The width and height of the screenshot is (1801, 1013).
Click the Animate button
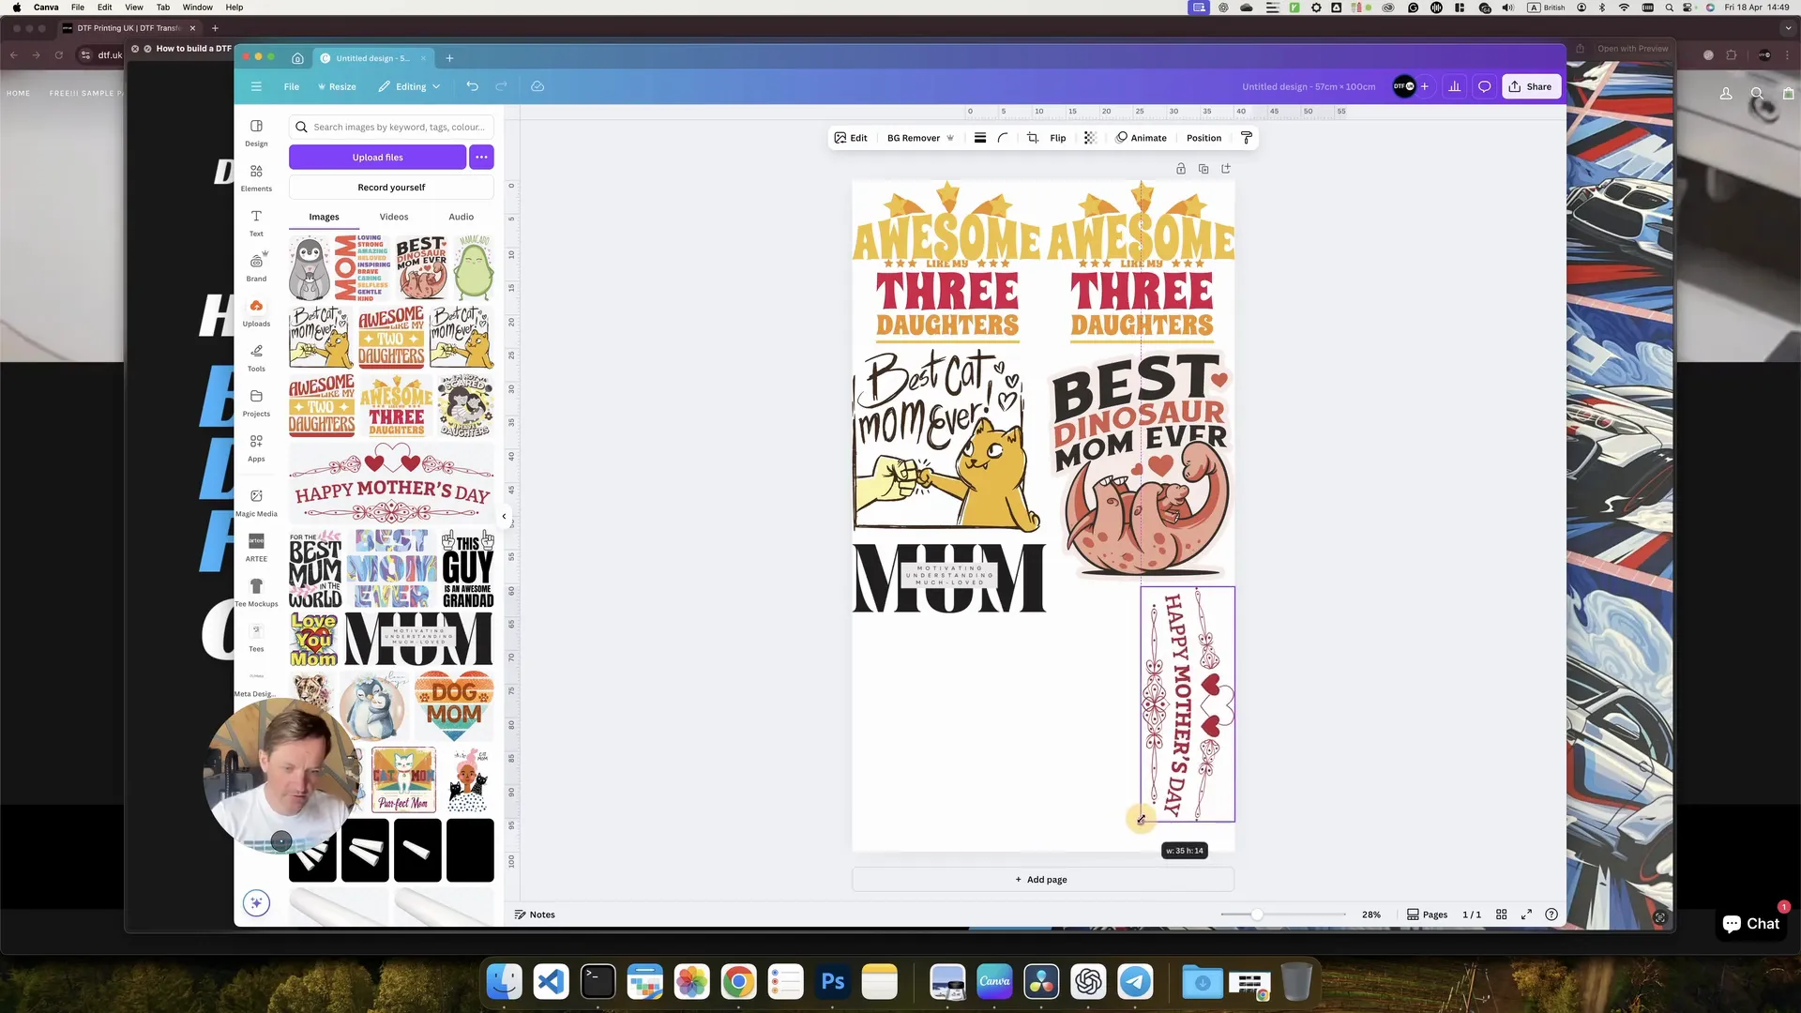tap(1141, 138)
